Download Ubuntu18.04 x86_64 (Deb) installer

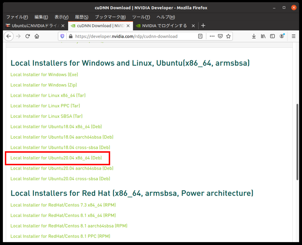(56, 127)
